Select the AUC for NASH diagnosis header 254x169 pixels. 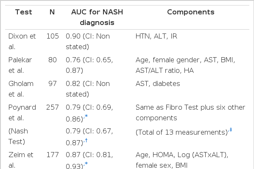click(x=97, y=17)
